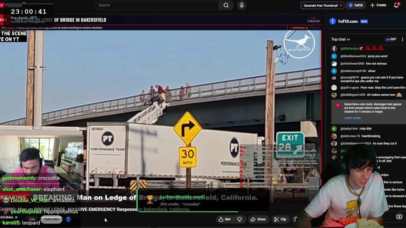
Task: Activate voice search microphone
Action: [242, 5]
